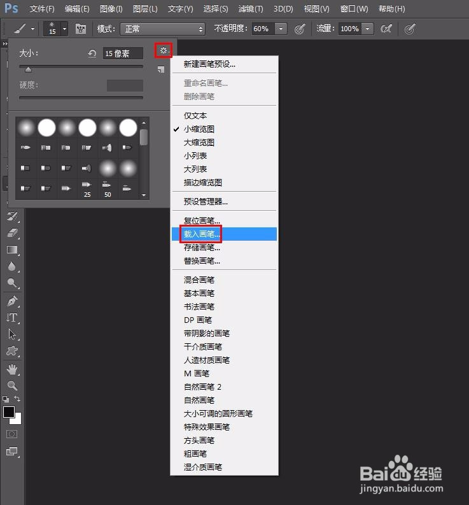Select the Pen tool

coord(13,301)
